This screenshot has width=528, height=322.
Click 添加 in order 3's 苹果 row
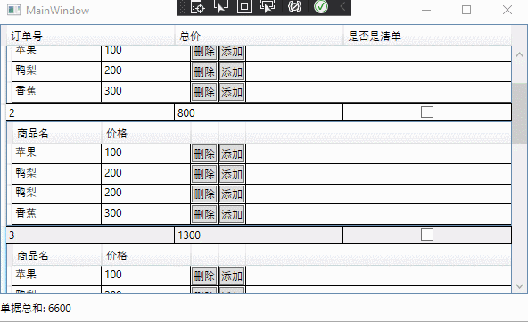pyautogui.click(x=232, y=277)
